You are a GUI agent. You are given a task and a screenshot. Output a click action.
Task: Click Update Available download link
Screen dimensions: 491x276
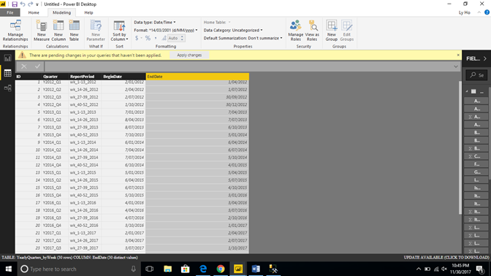point(446,257)
